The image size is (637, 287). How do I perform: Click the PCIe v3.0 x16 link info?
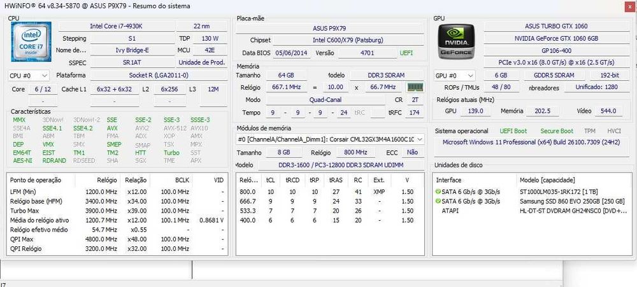tap(556, 62)
